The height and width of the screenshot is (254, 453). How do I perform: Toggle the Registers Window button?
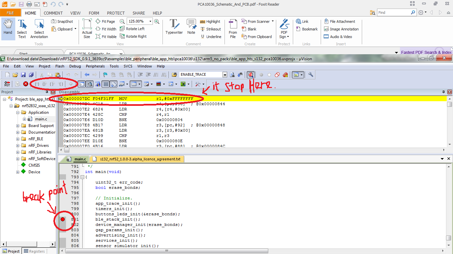coord(105,84)
